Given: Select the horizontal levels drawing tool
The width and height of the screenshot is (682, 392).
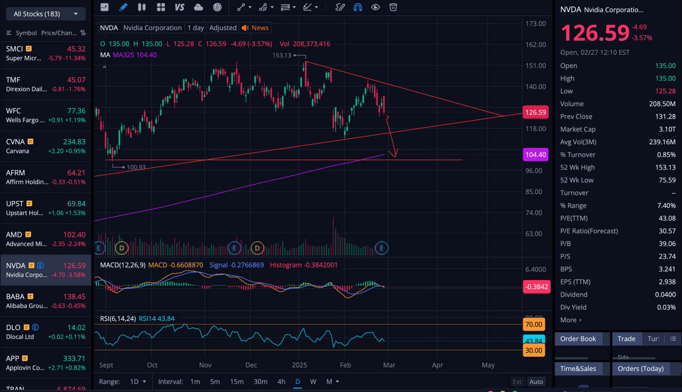Looking at the screenshot, I should [286, 7].
